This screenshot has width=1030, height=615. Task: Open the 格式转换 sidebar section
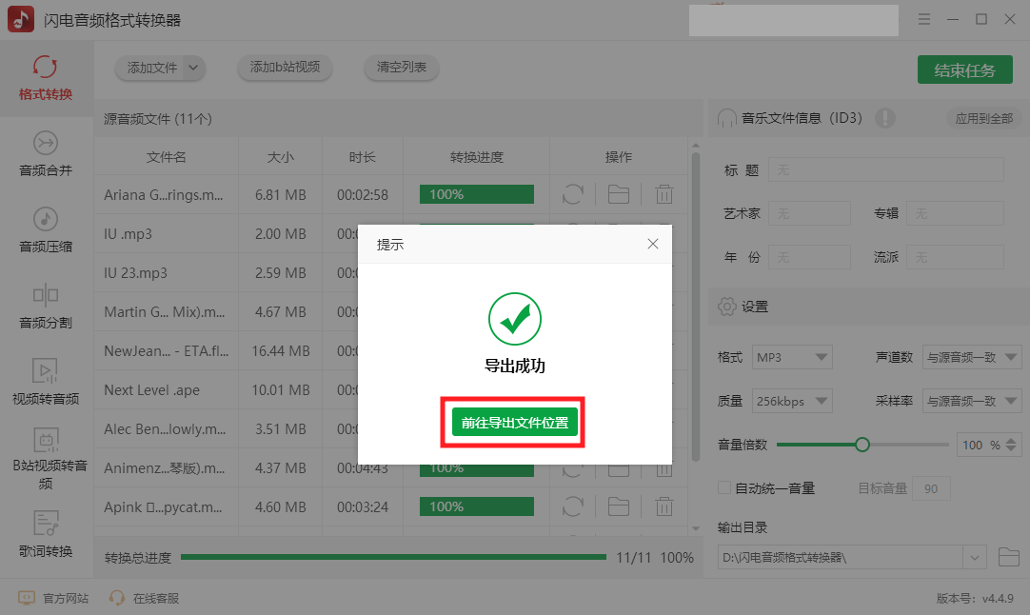[x=46, y=78]
